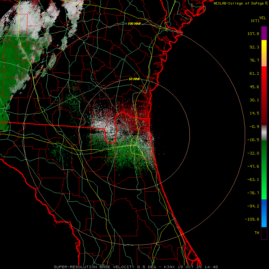Click the -16.5 legend value

(253, 140)
